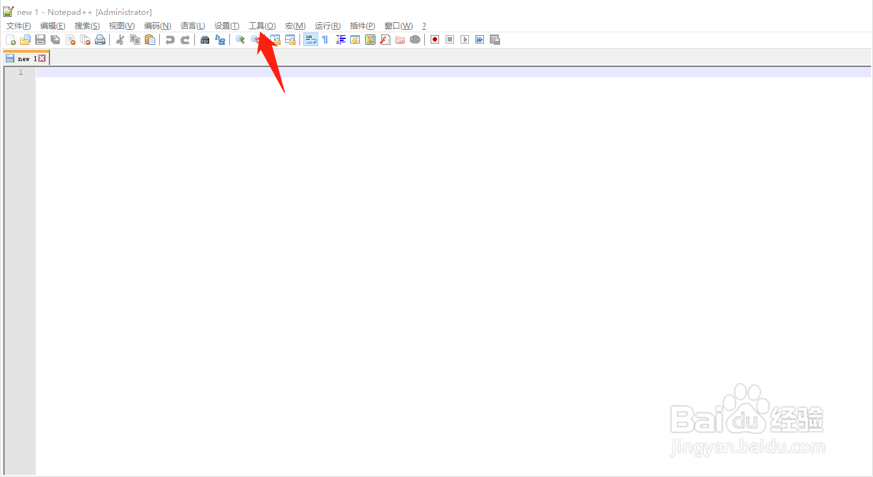873x477 pixels.
Task: Open Find with the binoculars icon
Action: (205, 40)
